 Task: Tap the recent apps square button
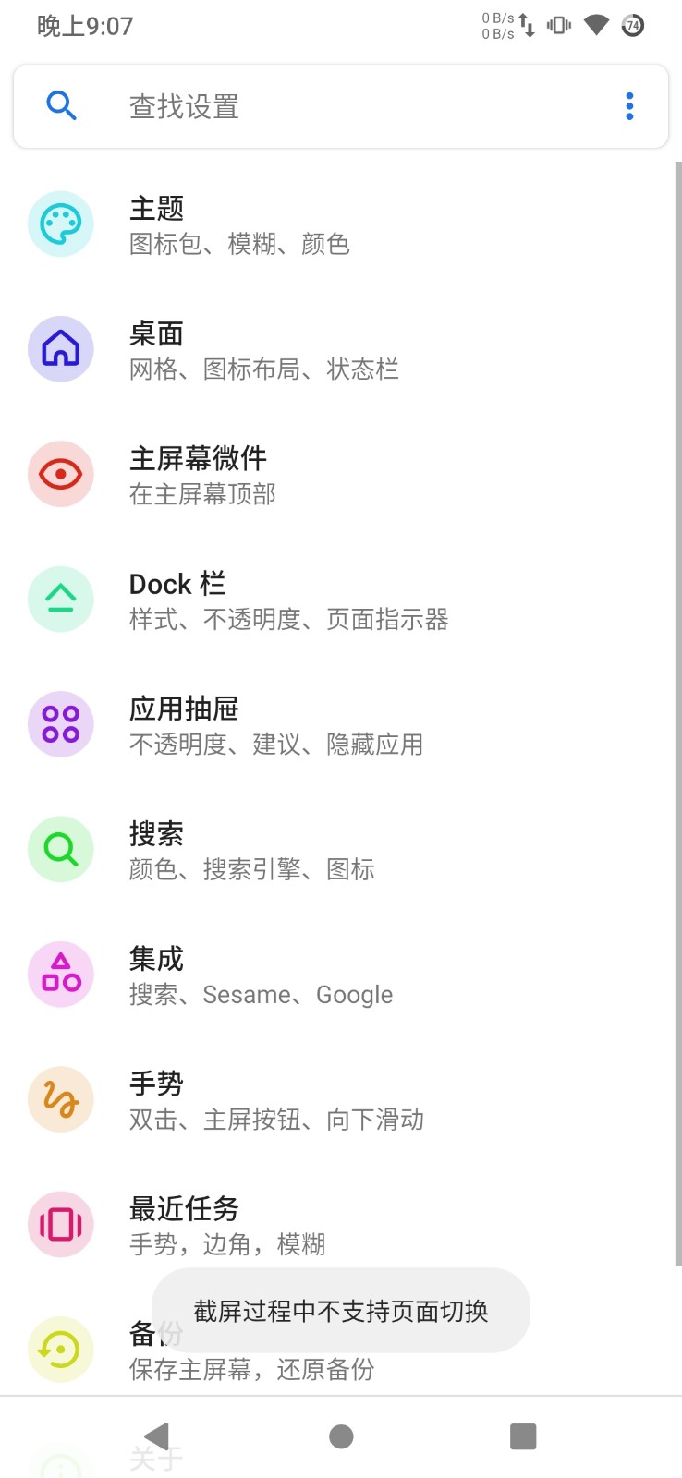[x=523, y=1436]
